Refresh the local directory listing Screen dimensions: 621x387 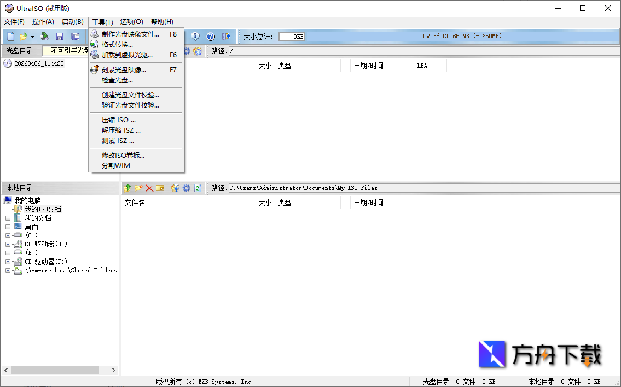(x=198, y=188)
